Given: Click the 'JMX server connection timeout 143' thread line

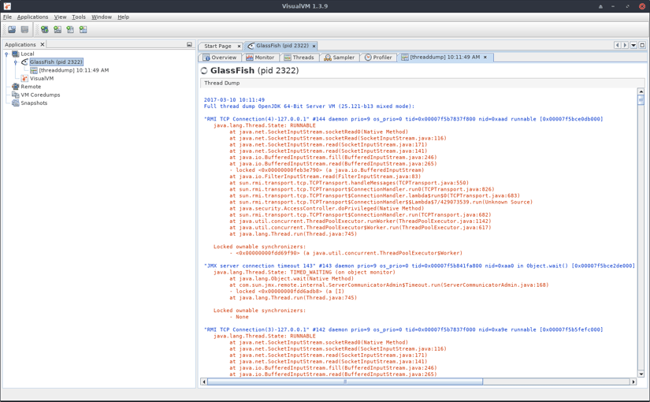Looking at the screenshot, I should 419,266.
